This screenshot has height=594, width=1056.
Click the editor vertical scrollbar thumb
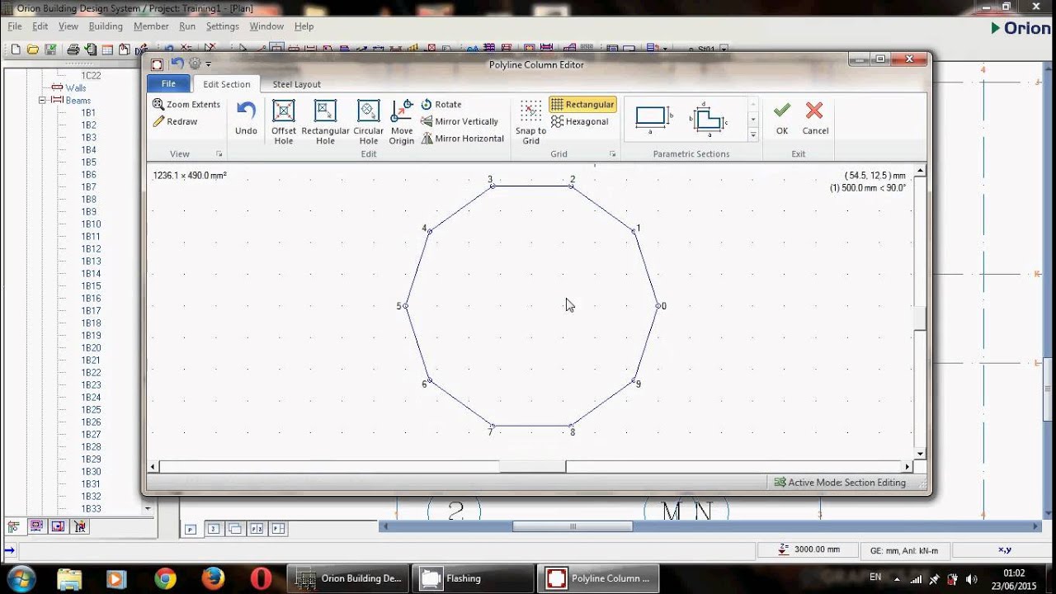click(920, 318)
